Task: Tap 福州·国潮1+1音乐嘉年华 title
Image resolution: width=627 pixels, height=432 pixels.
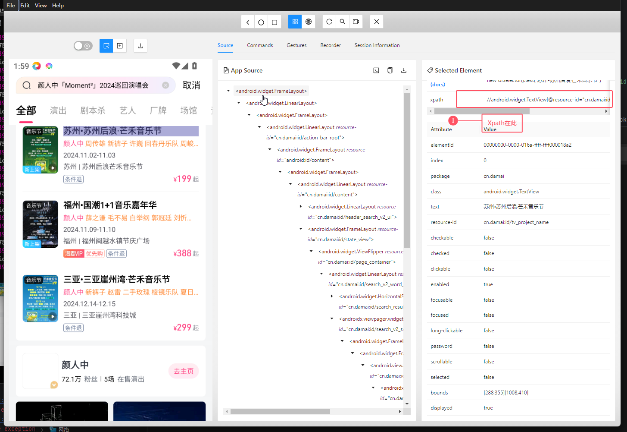Action: click(110, 205)
